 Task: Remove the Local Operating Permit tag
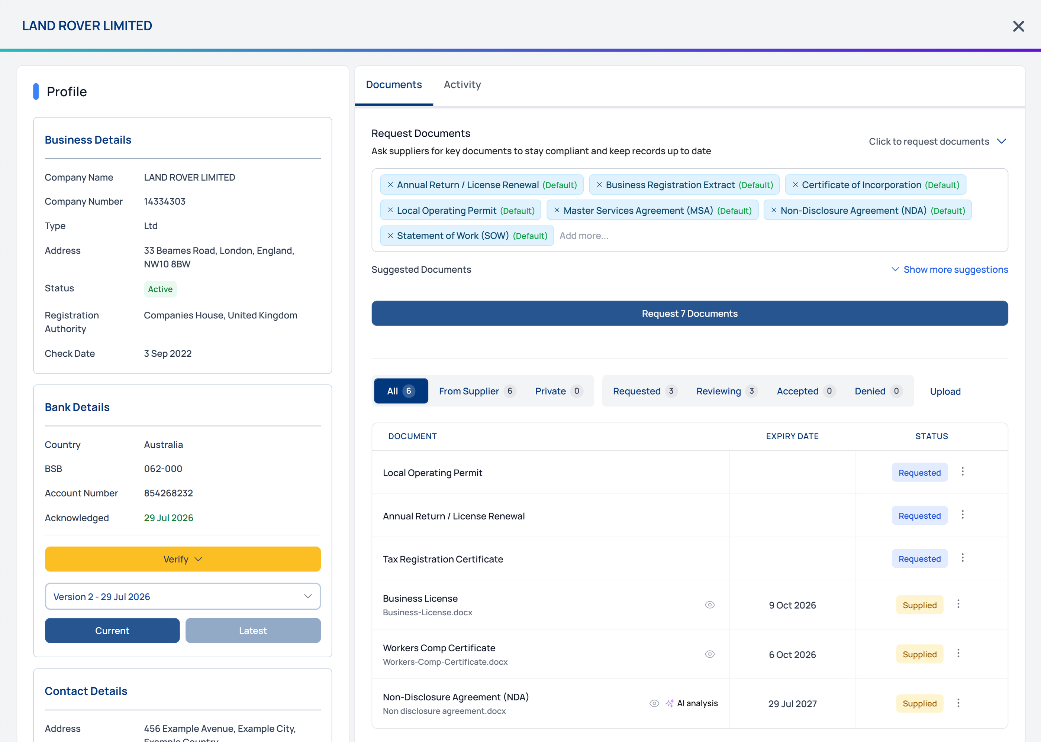390,210
